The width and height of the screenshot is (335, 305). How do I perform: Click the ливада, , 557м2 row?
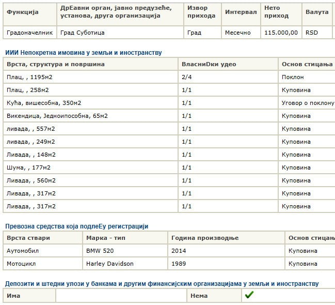point(169,129)
